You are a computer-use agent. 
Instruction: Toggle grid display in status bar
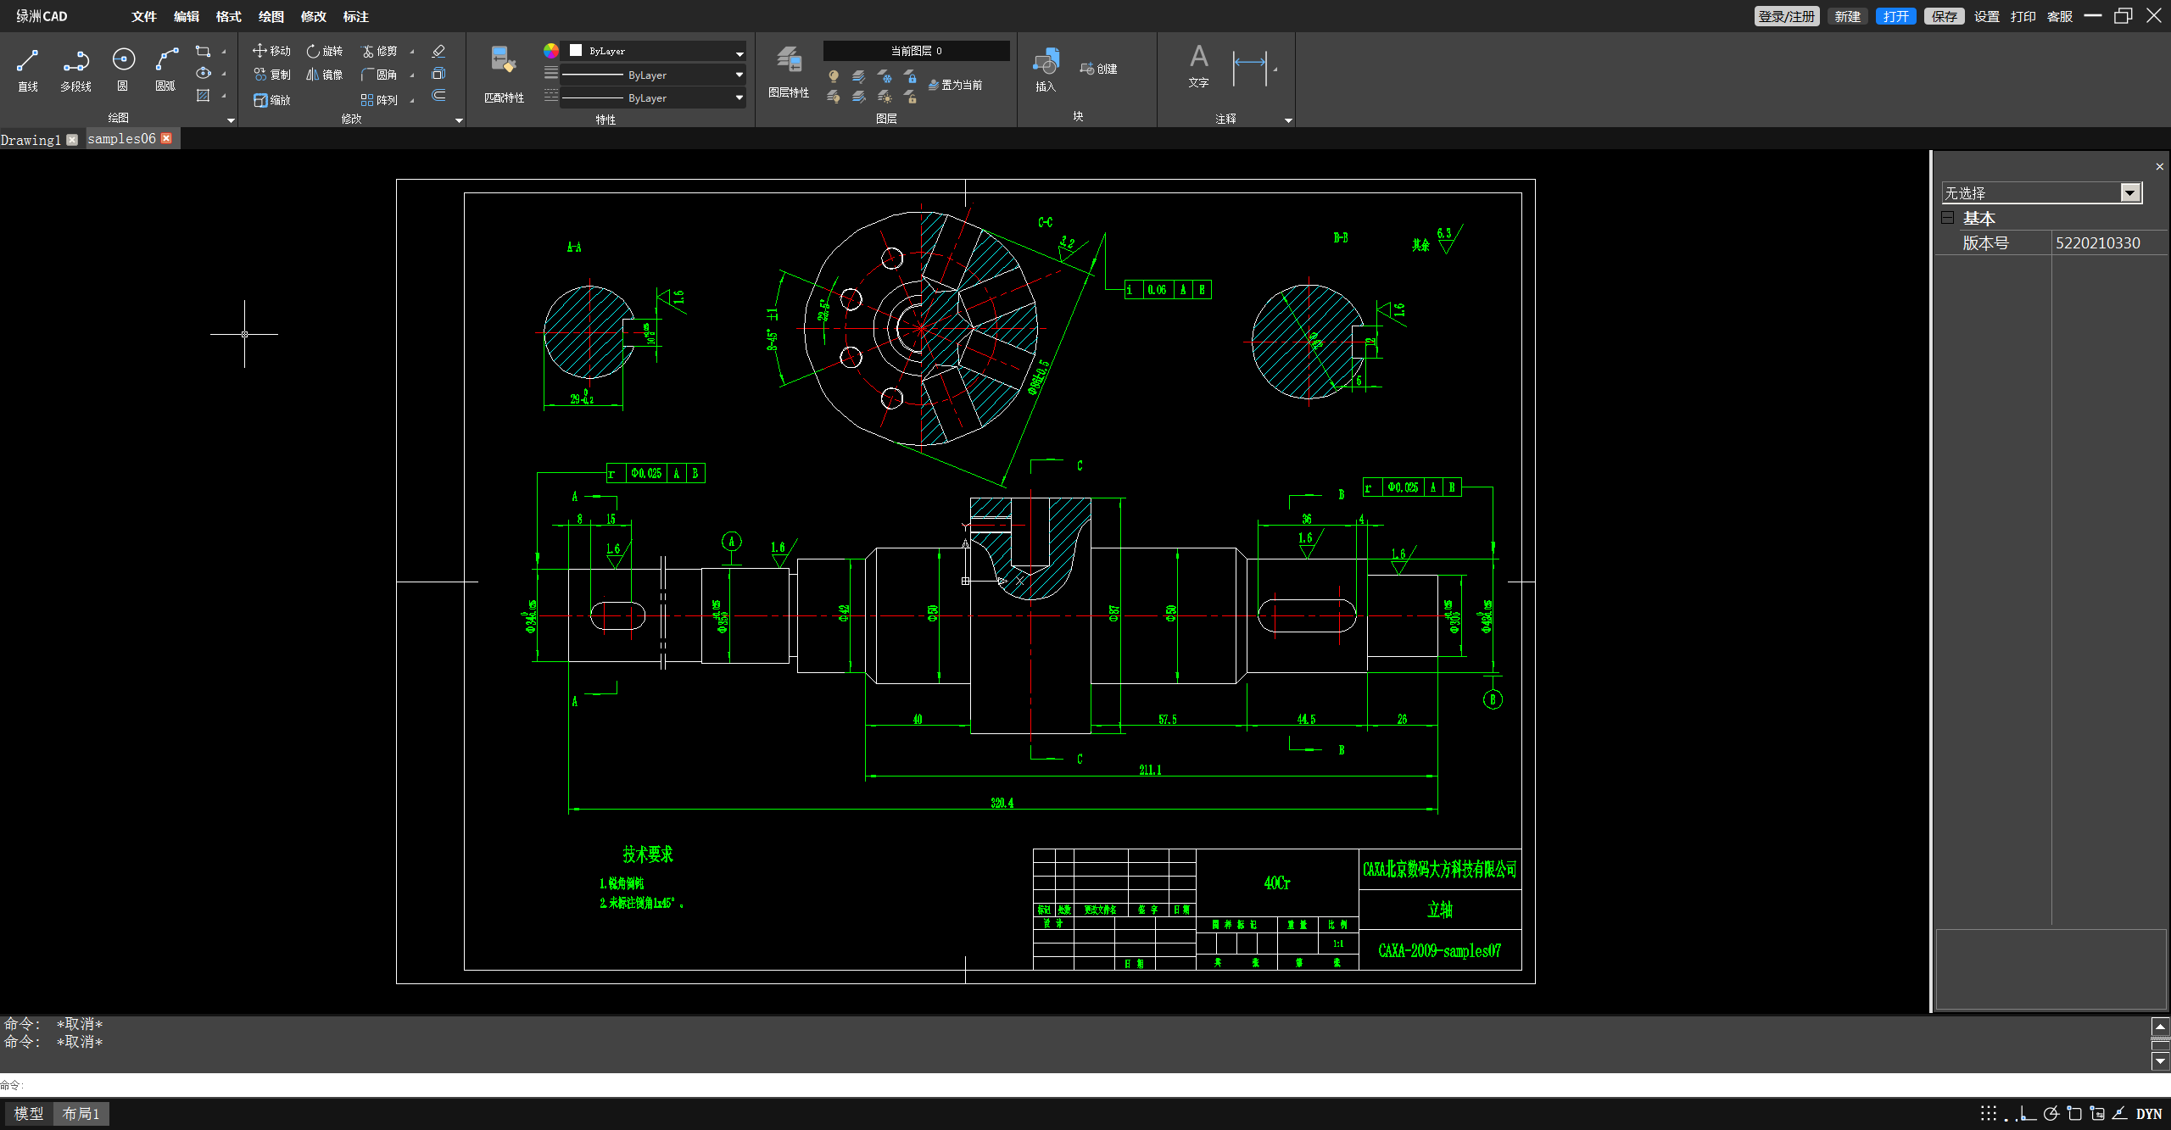(x=1989, y=1113)
